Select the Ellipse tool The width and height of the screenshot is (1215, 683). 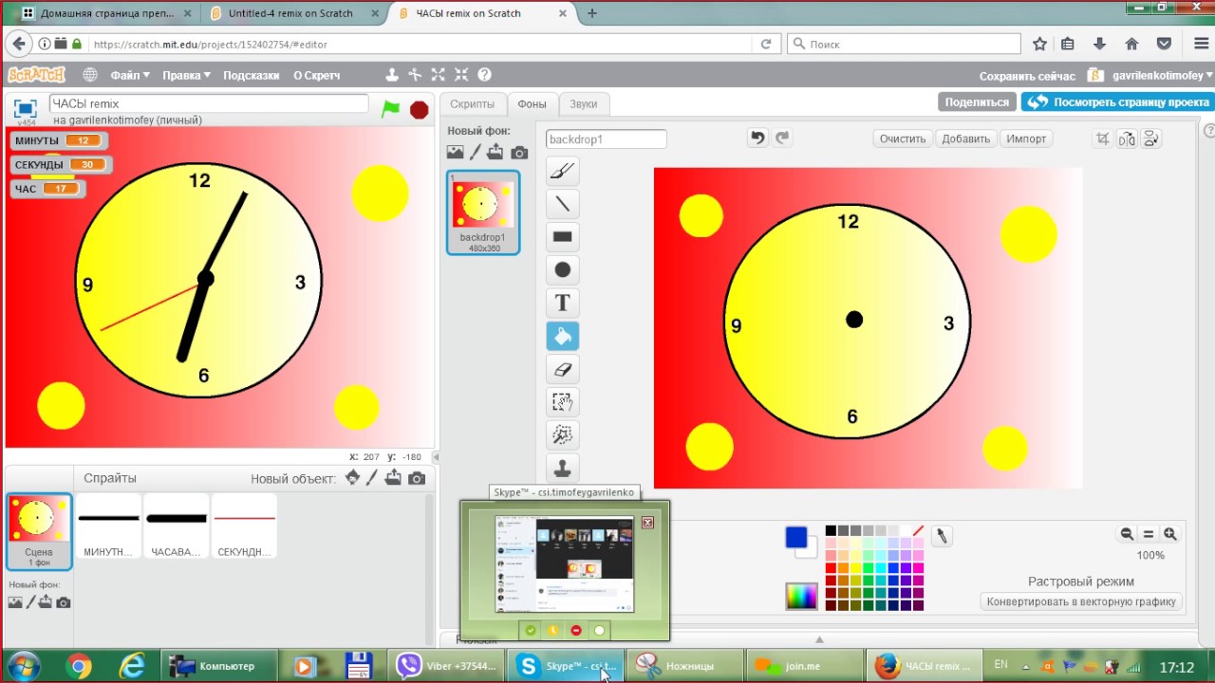coord(563,270)
